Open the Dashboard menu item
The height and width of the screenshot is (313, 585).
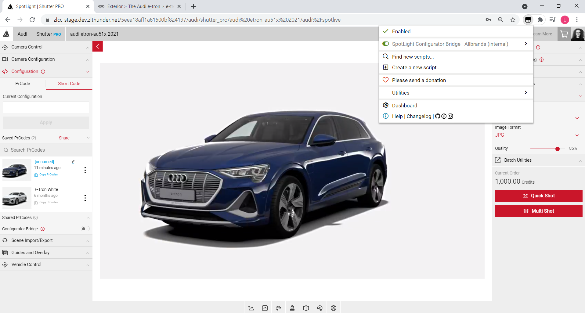pos(456,106)
